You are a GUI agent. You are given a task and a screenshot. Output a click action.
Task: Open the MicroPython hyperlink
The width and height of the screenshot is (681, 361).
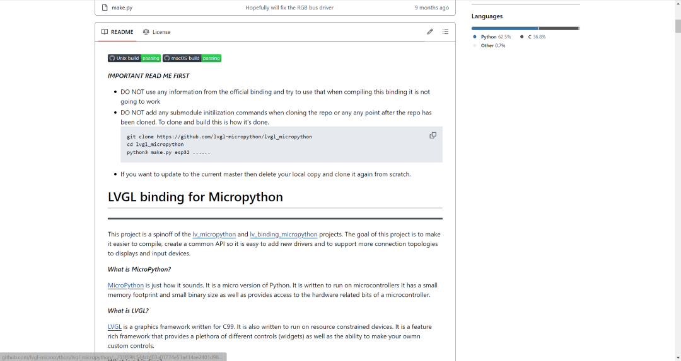click(x=125, y=286)
